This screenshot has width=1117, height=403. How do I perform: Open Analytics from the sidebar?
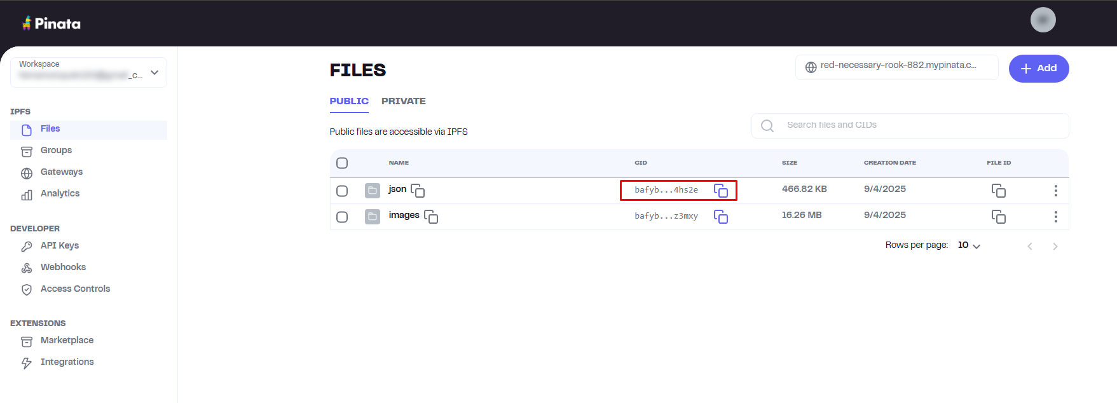coord(26,195)
